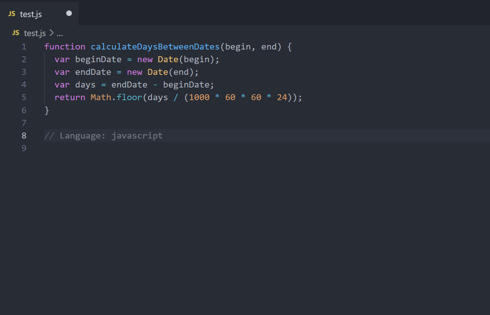Expand the breadcrumb ellipsis symbol list

(x=60, y=34)
